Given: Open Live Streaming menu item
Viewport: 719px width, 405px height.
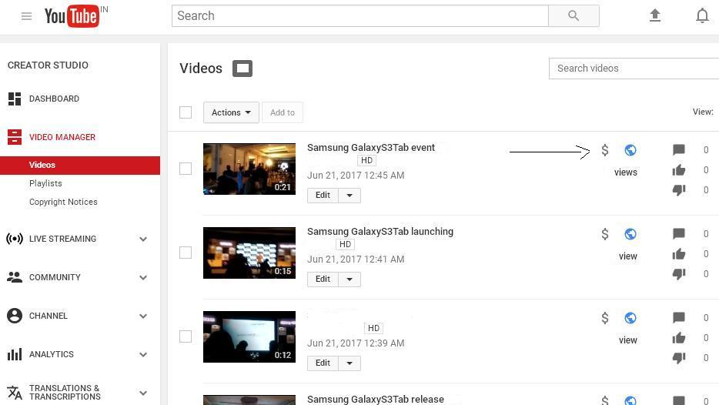Looking at the screenshot, I should point(63,239).
